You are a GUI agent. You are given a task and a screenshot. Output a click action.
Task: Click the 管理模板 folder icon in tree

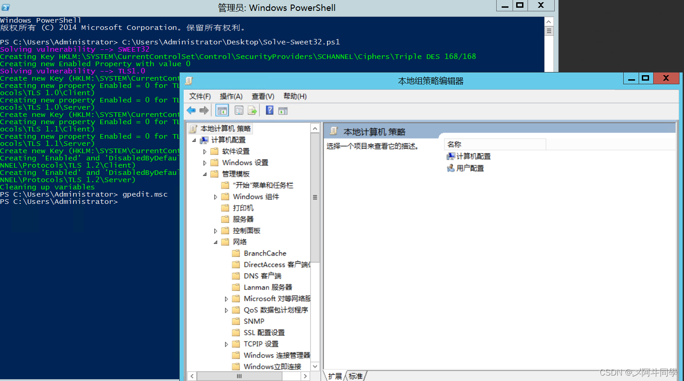point(215,174)
